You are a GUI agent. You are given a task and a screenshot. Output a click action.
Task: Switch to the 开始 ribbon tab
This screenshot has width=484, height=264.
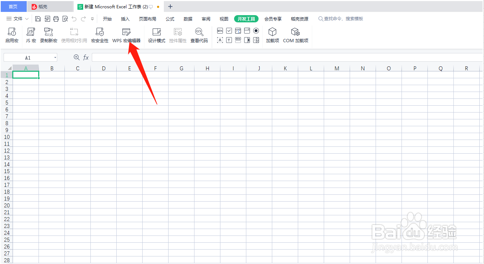pyautogui.click(x=107, y=19)
